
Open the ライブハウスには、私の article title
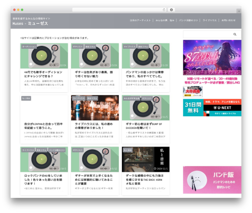(94, 126)
